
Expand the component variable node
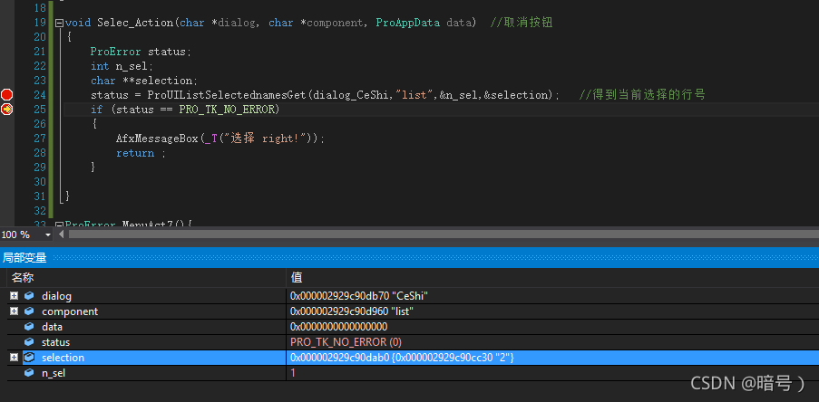(x=14, y=311)
